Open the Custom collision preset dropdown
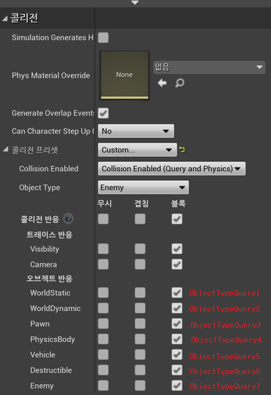Image resolution: width=271 pixels, height=395 pixels. (138, 150)
